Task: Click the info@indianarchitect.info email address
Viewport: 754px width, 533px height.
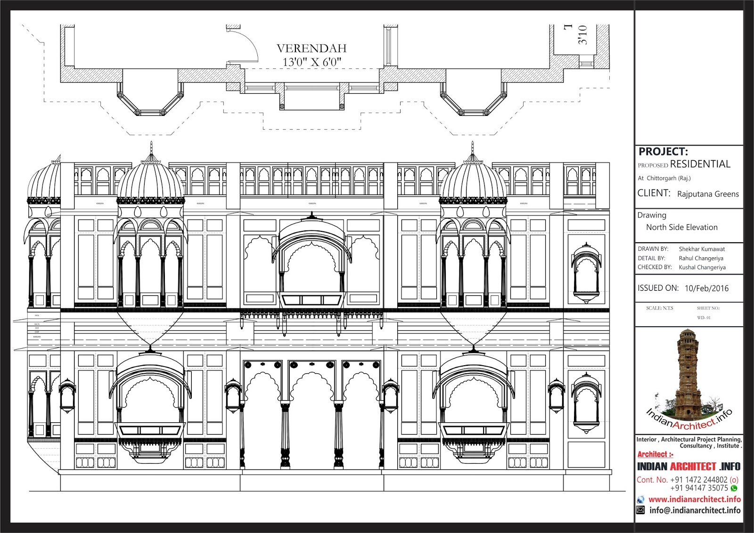Action: [695, 510]
